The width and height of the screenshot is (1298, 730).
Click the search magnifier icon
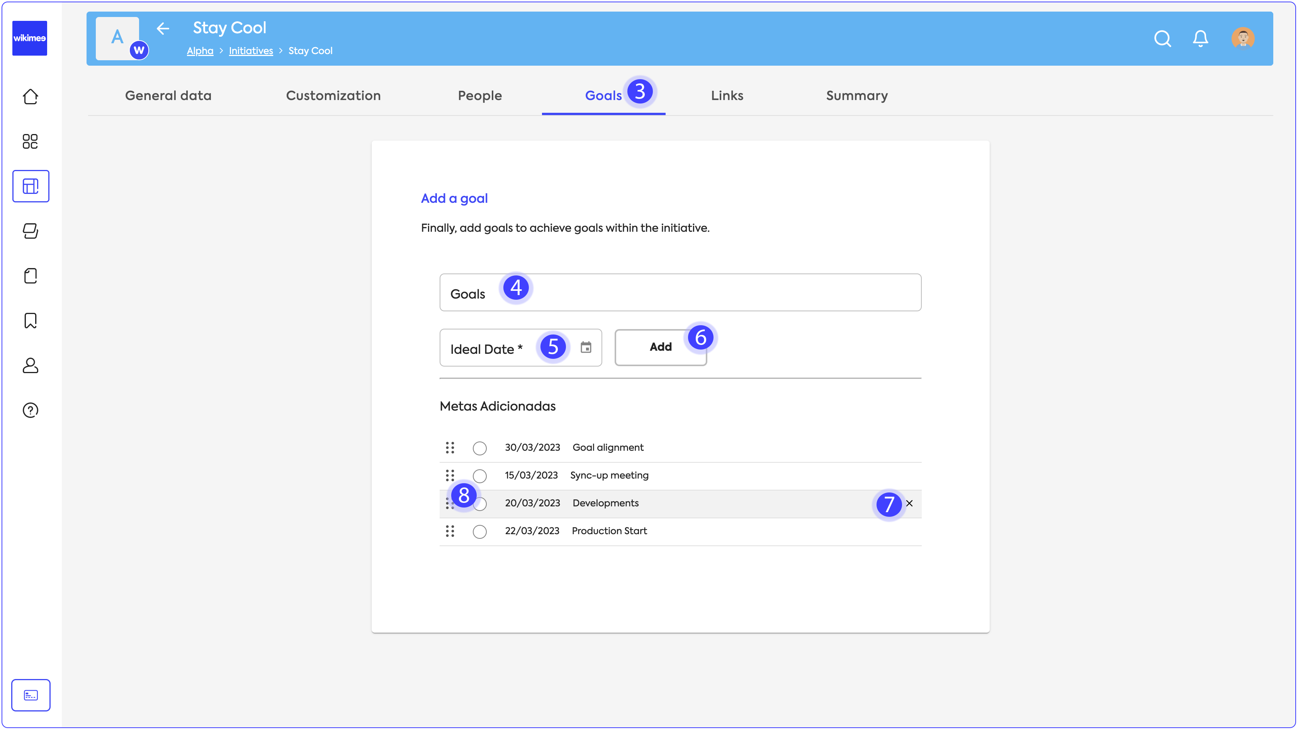(1162, 38)
